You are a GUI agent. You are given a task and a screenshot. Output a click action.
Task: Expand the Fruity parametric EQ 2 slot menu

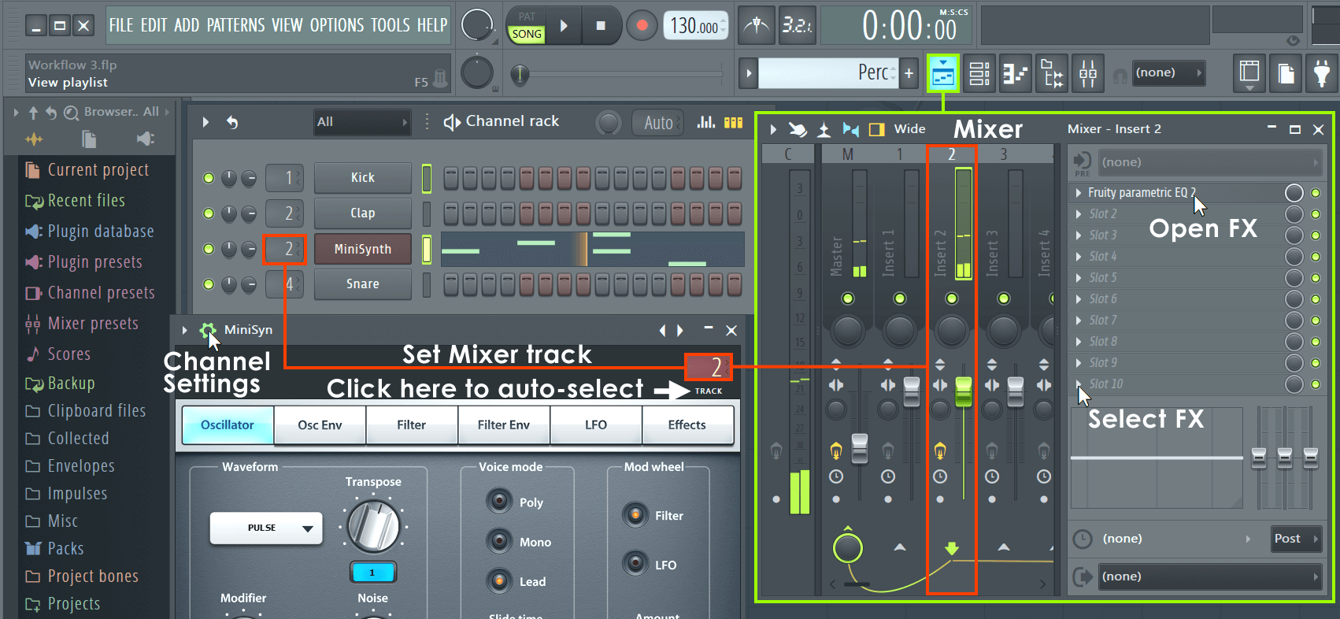[1079, 192]
